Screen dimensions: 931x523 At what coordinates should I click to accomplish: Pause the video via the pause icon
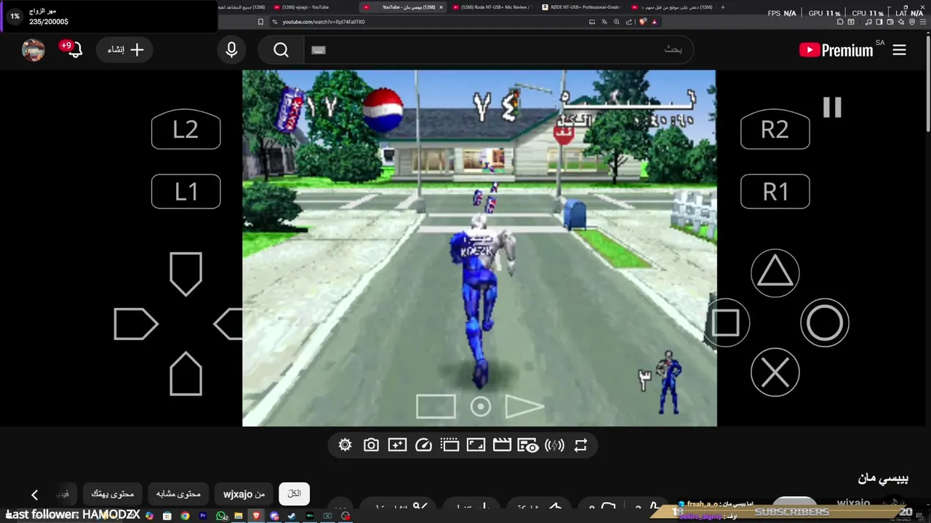coord(832,108)
